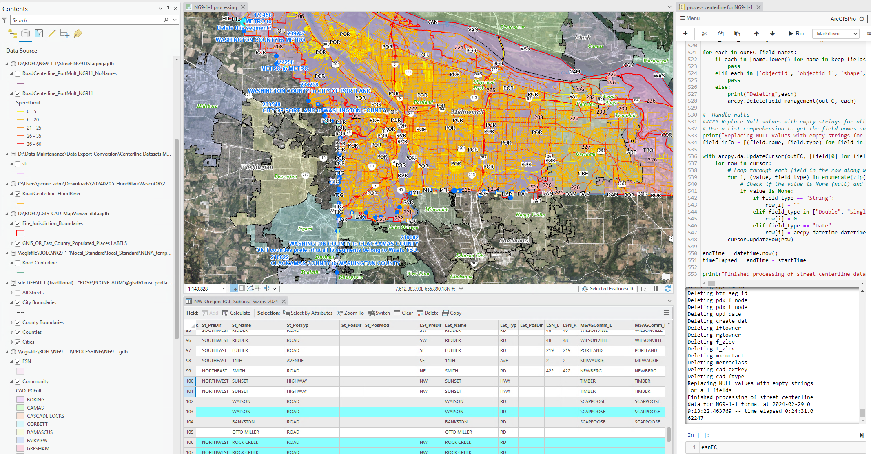Viewport: 871px width, 454px height.
Task: Switch Contents pane to List By Drawing Order
Action: click(x=12, y=33)
